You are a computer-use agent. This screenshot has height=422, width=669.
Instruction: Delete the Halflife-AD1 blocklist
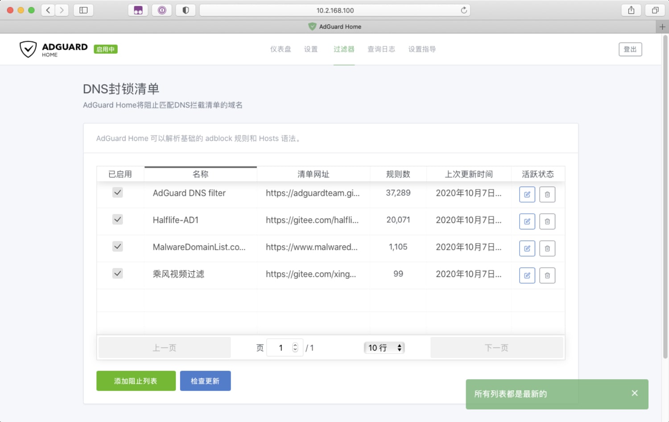coord(547,221)
